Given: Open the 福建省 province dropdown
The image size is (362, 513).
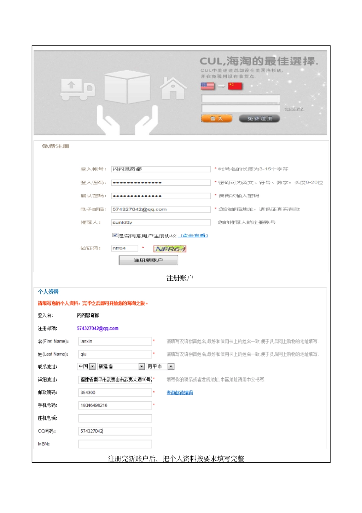Looking at the screenshot, I should pos(121,367).
